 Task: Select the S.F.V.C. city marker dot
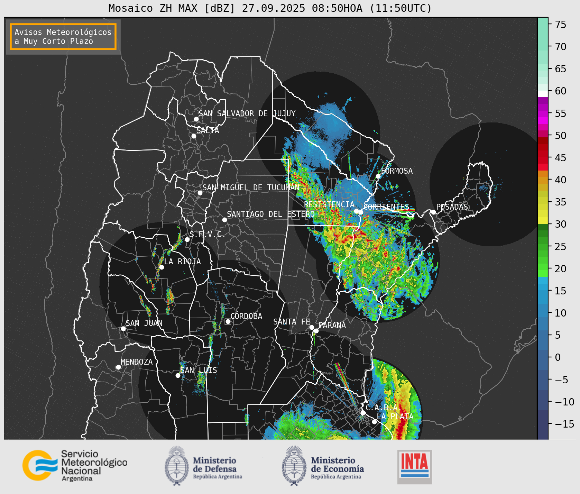point(187,239)
